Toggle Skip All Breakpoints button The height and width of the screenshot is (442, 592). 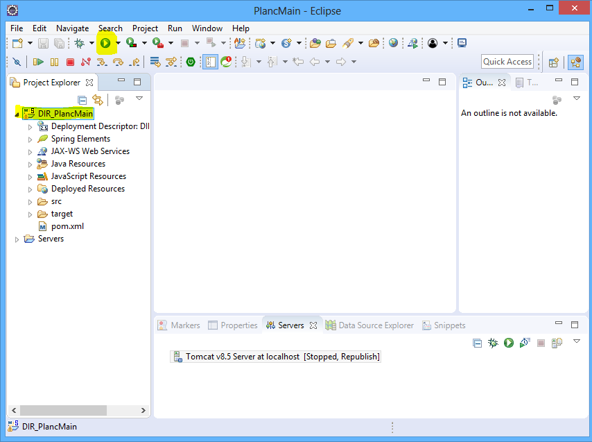click(17, 62)
